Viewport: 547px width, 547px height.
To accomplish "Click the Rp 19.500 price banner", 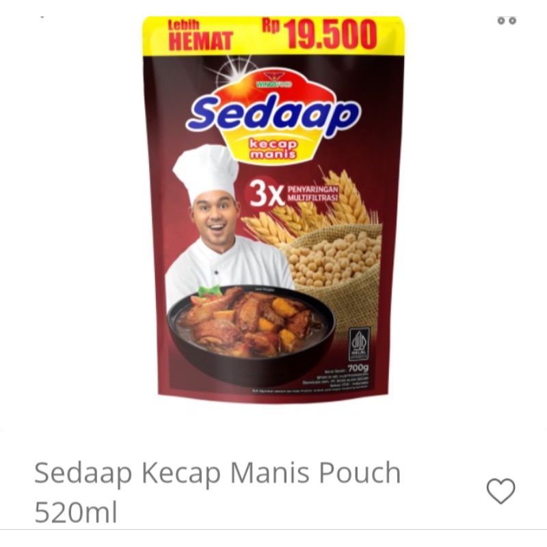I will pyautogui.click(x=319, y=34).
